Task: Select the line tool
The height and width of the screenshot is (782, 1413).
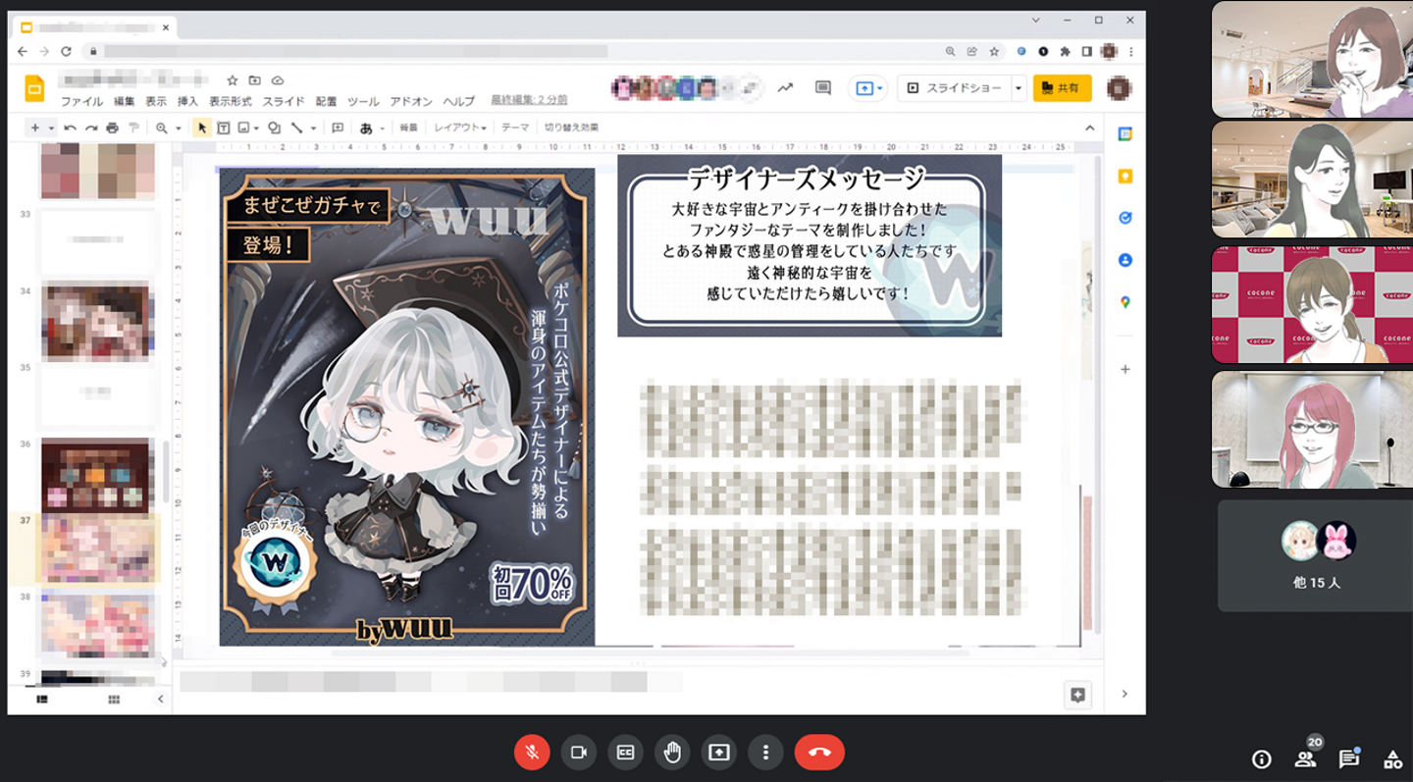Action: pyautogui.click(x=295, y=128)
